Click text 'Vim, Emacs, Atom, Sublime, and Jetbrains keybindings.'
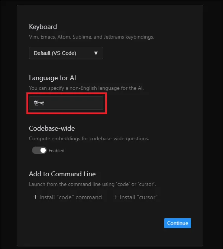This screenshot has width=223, height=249. (x=92, y=37)
